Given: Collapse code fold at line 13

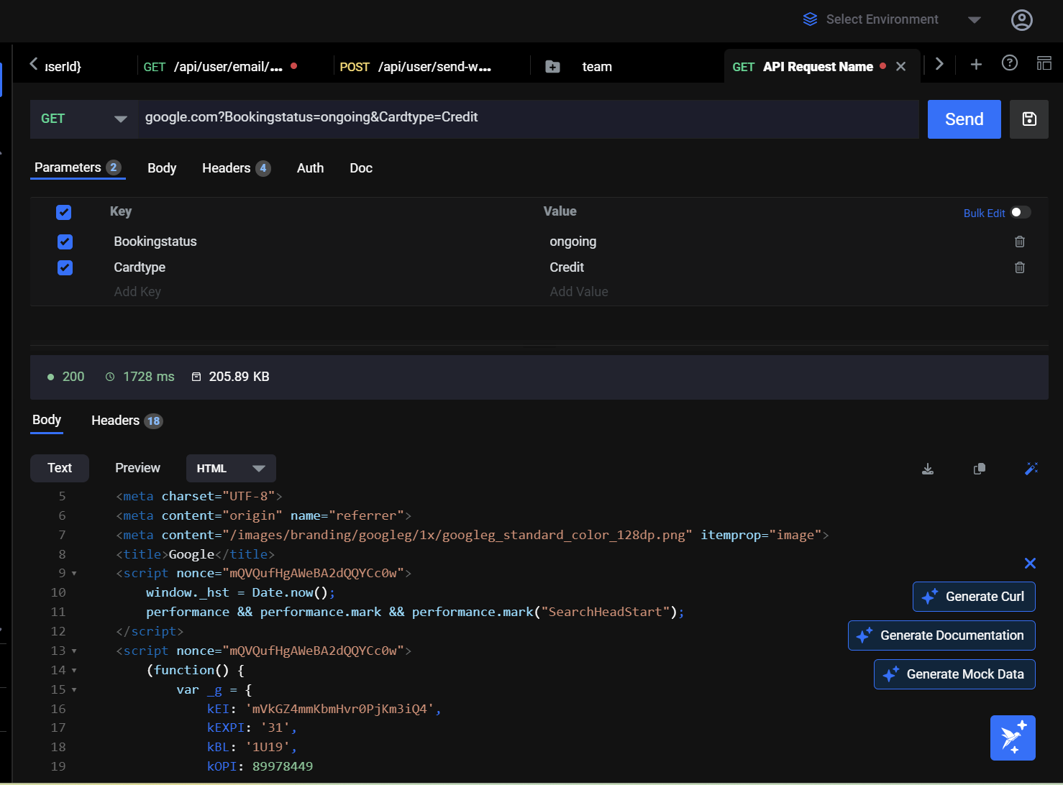Looking at the screenshot, I should click(74, 651).
